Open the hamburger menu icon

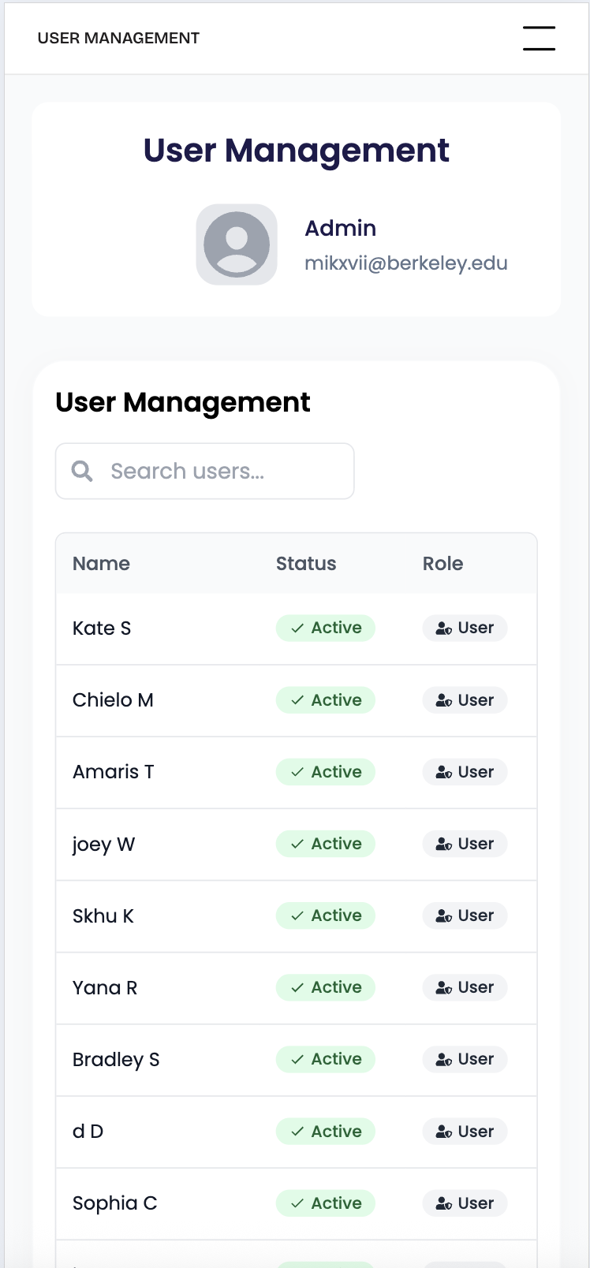539,38
